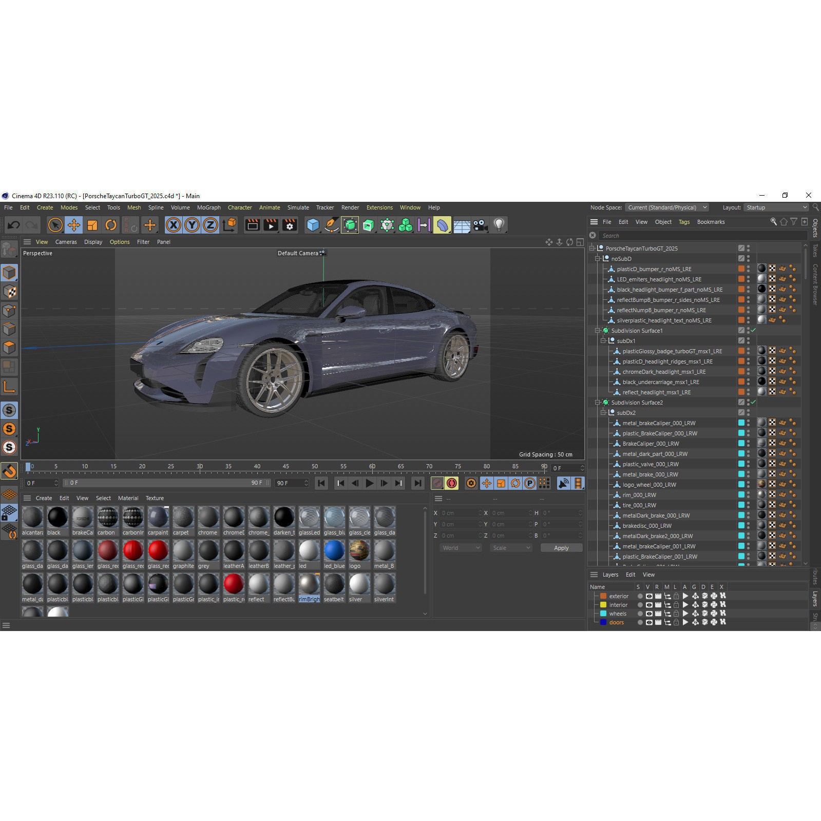Screen dimensions: 821x821
Task: Click the Camera object icon
Action: (x=480, y=225)
